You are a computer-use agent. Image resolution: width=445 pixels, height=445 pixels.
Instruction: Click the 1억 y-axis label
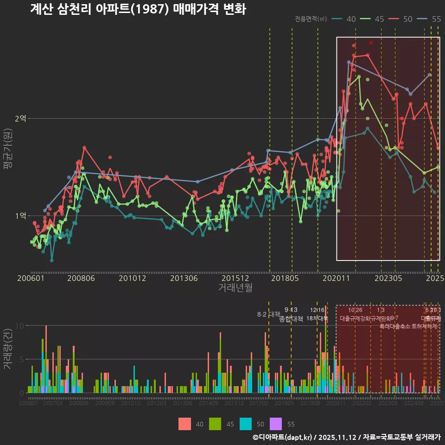[20, 216]
